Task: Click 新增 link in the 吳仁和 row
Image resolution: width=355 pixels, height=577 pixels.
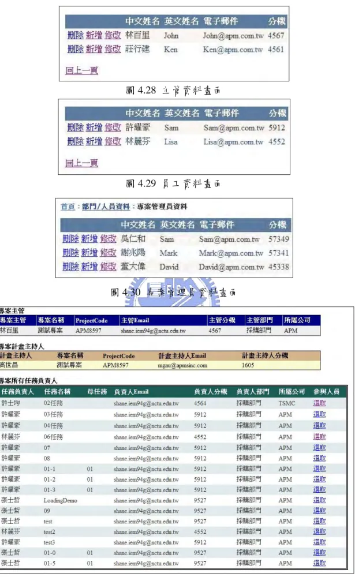Action: tap(89, 239)
